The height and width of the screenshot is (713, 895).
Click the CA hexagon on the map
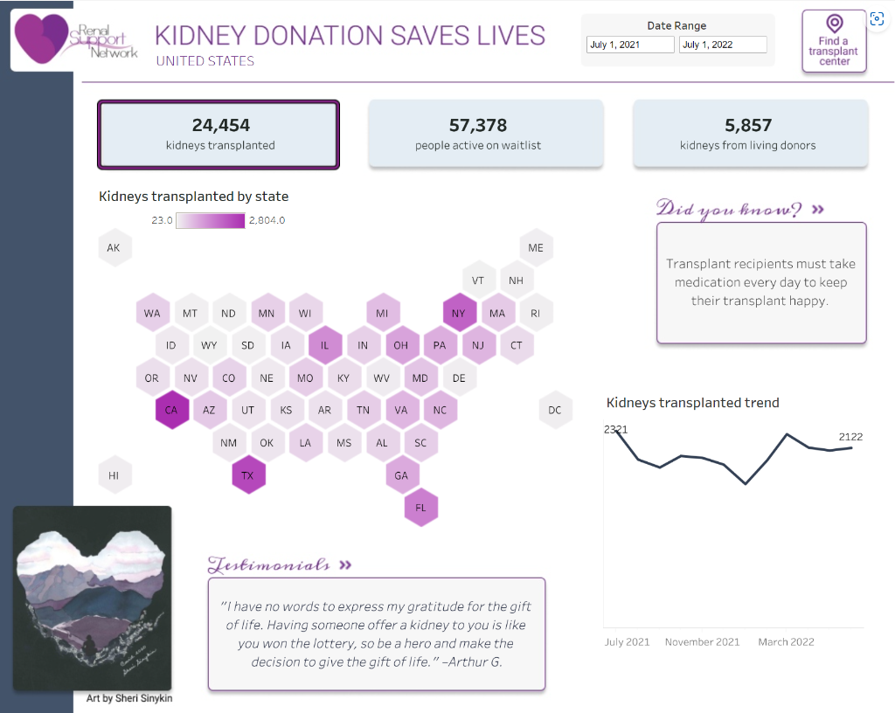coord(171,410)
